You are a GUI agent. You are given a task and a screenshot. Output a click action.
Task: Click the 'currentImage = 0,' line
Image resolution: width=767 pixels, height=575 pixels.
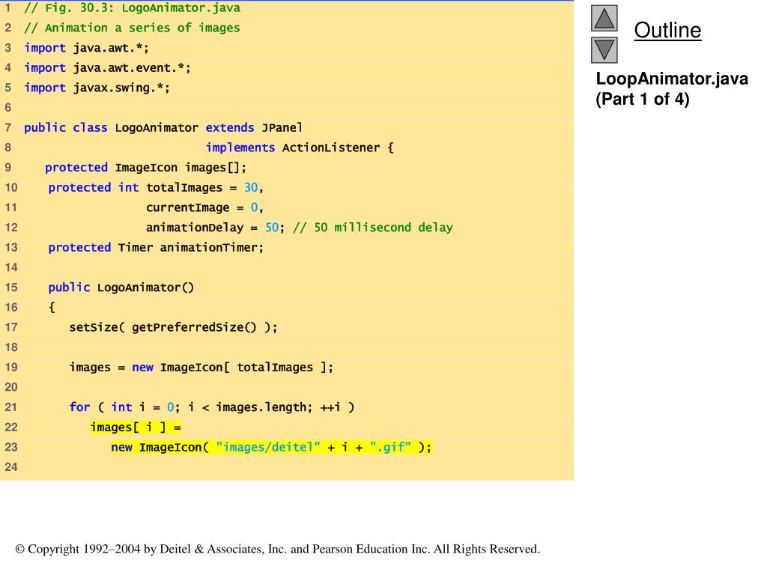click(204, 207)
